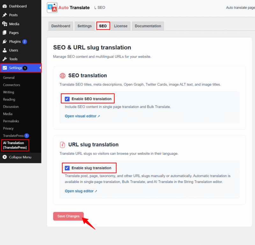
Task: Select the SEO tab
Action: (103, 26)
